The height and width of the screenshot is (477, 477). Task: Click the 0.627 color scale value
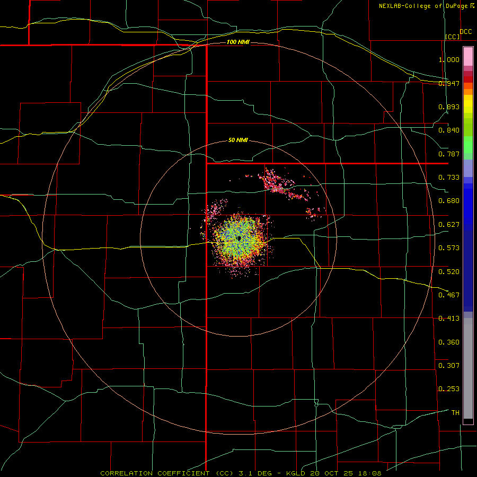point(449,225)
